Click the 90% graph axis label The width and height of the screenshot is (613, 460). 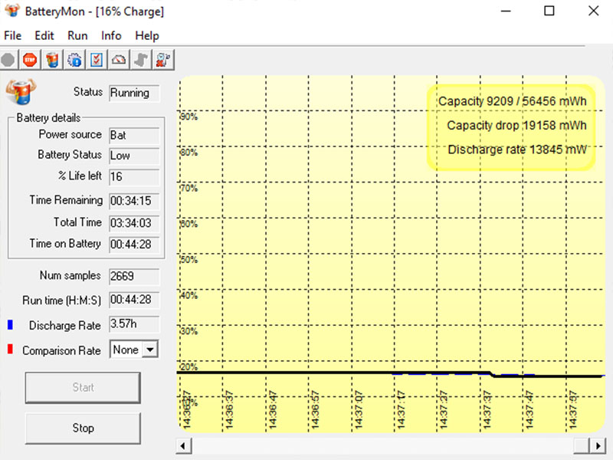[189, 117]
